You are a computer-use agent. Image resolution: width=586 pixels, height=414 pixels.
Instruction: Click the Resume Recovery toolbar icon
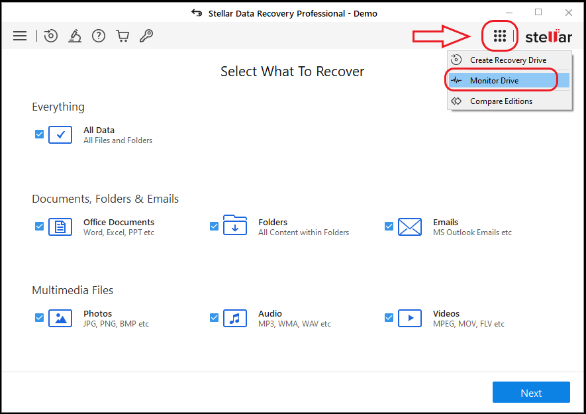coord(51,36)
